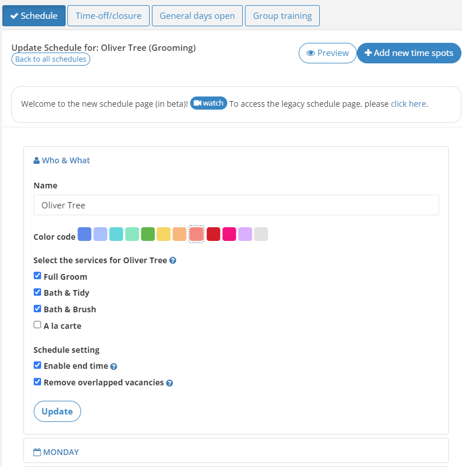Disable Remove overlapped vacancies
This screenshot has height=467, width=462.
[37, 381]
